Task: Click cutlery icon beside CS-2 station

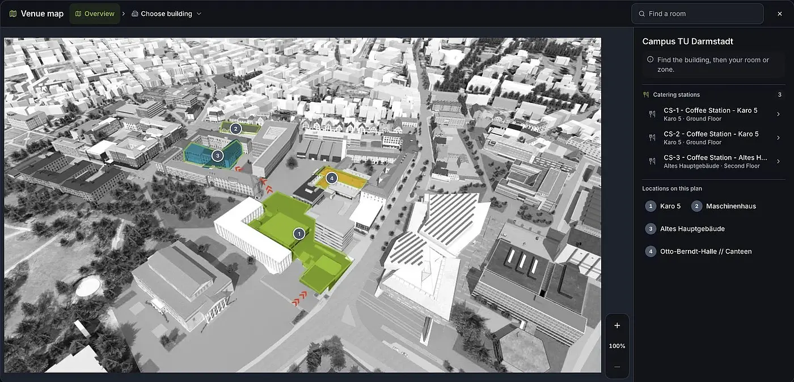Action: tap(652, 138)
